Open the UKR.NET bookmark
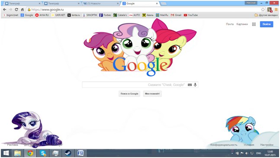 click(x=58, y=15)
